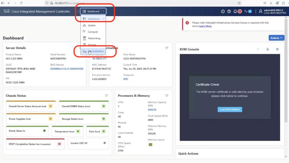
Task: Choose Networking from the navigation menu
Action: tap(93, 38)
